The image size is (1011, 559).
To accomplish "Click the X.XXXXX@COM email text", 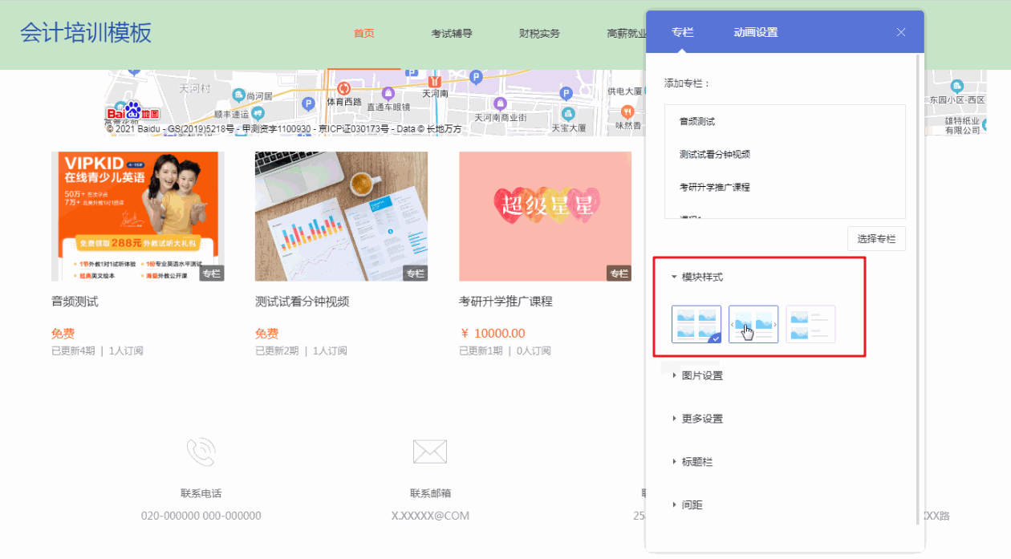I will 430,516.
